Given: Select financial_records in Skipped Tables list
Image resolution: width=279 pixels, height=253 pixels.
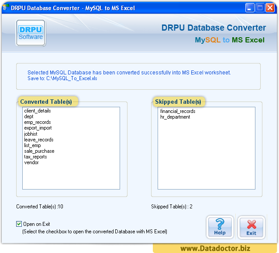Looking at the screenshot, I should click(x=178, y=111).
